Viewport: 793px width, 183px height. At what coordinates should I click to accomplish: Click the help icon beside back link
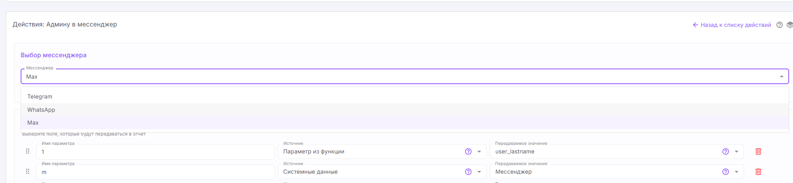779,25
